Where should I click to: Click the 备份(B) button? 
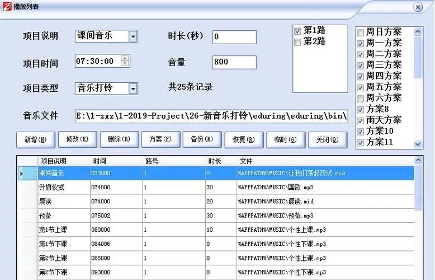pos(202,139)
